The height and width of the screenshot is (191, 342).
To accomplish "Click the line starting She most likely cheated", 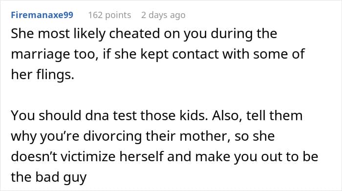I will pos(144,34).
